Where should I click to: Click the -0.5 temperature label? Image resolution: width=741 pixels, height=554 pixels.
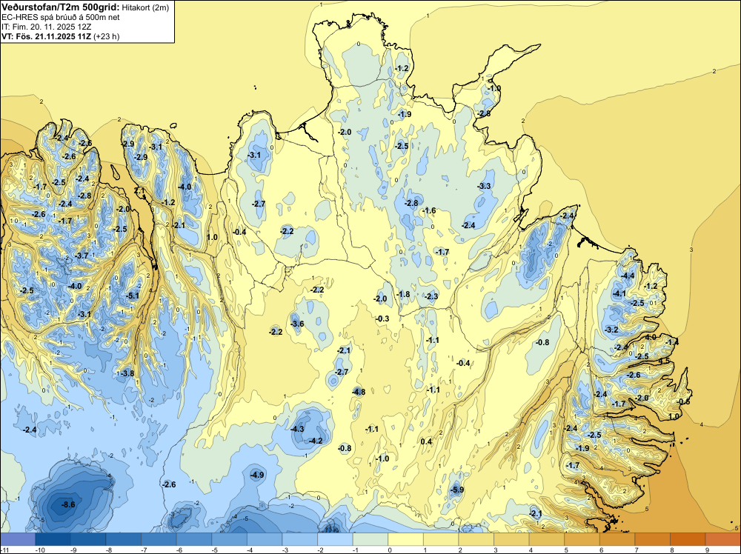(x=684, y=401)
